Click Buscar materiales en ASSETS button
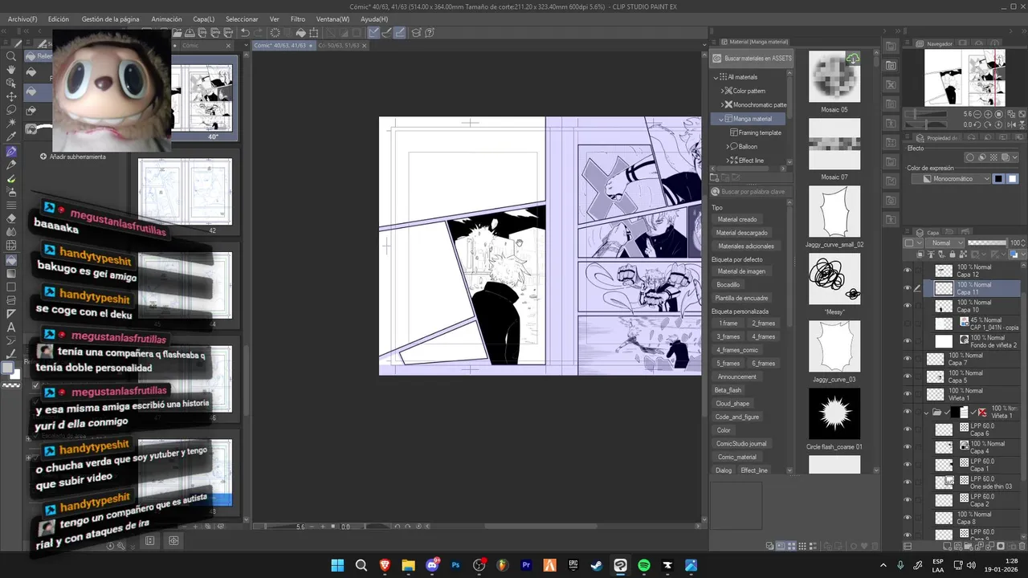The width and height of the screenshot is (1028, 578). 752,58
